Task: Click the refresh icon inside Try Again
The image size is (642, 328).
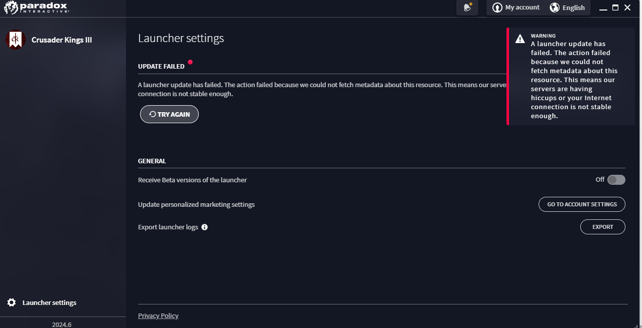Action: click(152, 114)
